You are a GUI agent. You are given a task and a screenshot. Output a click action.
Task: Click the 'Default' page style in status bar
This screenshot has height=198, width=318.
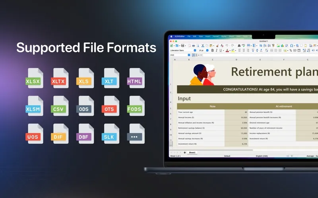click(x=227, y=156)
